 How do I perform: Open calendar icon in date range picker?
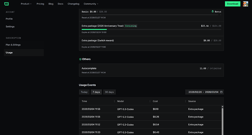(x=221, y=92)
